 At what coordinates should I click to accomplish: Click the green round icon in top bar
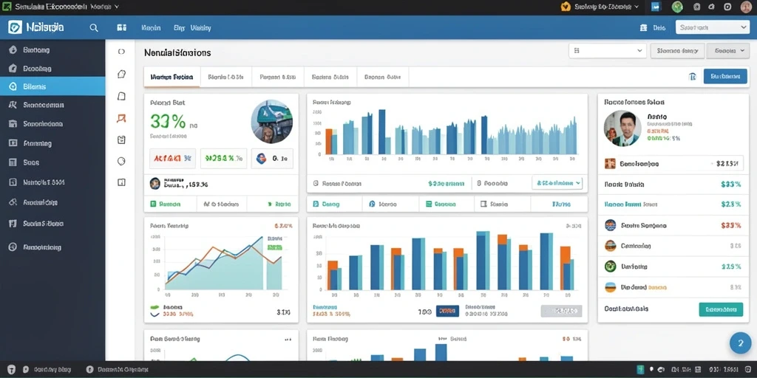(x=677, y=7)
